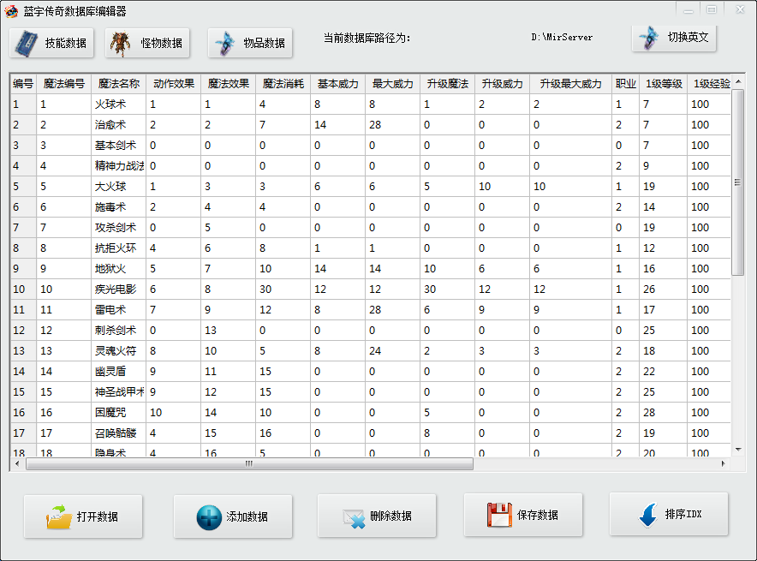Image resolution: width=757 pixels, height=561 pixels.
Task: Click the 魔法效果 column header
Action: (x=228, y=84)
